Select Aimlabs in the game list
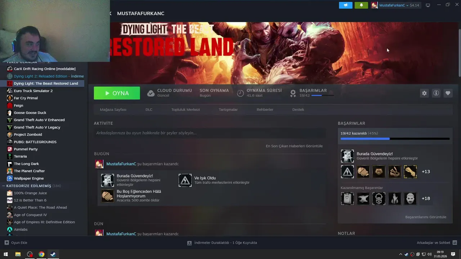The height and width of the screenshot is (259, 461). [21, 230]
